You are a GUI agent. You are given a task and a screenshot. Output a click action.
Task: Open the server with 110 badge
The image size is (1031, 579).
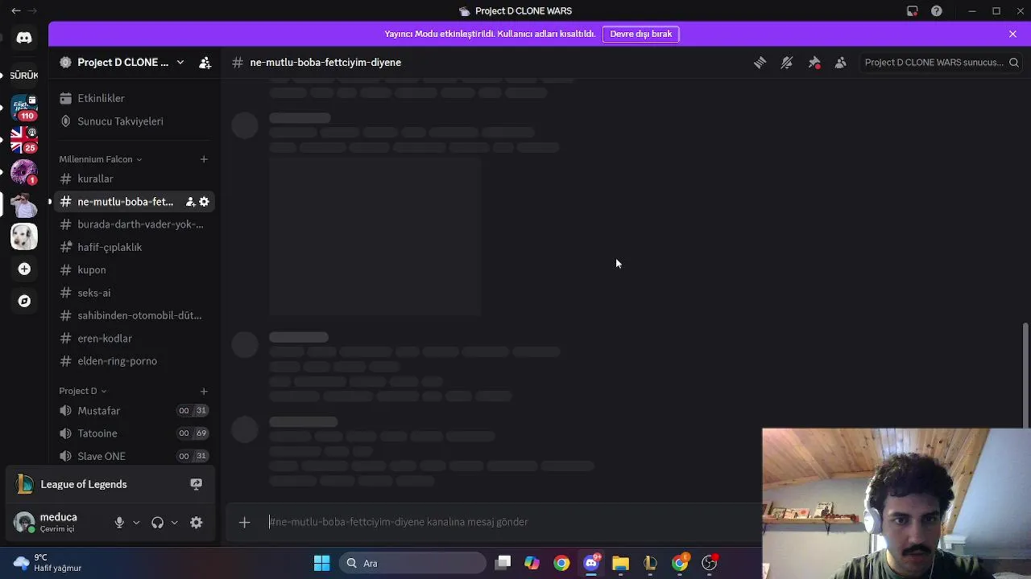point(24,107)
